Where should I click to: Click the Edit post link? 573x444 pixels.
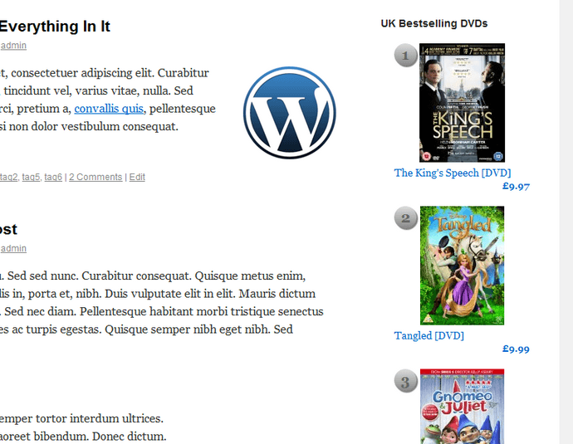[137, 177]
